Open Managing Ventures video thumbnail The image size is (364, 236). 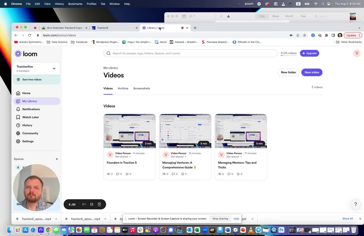click(185, 131)
